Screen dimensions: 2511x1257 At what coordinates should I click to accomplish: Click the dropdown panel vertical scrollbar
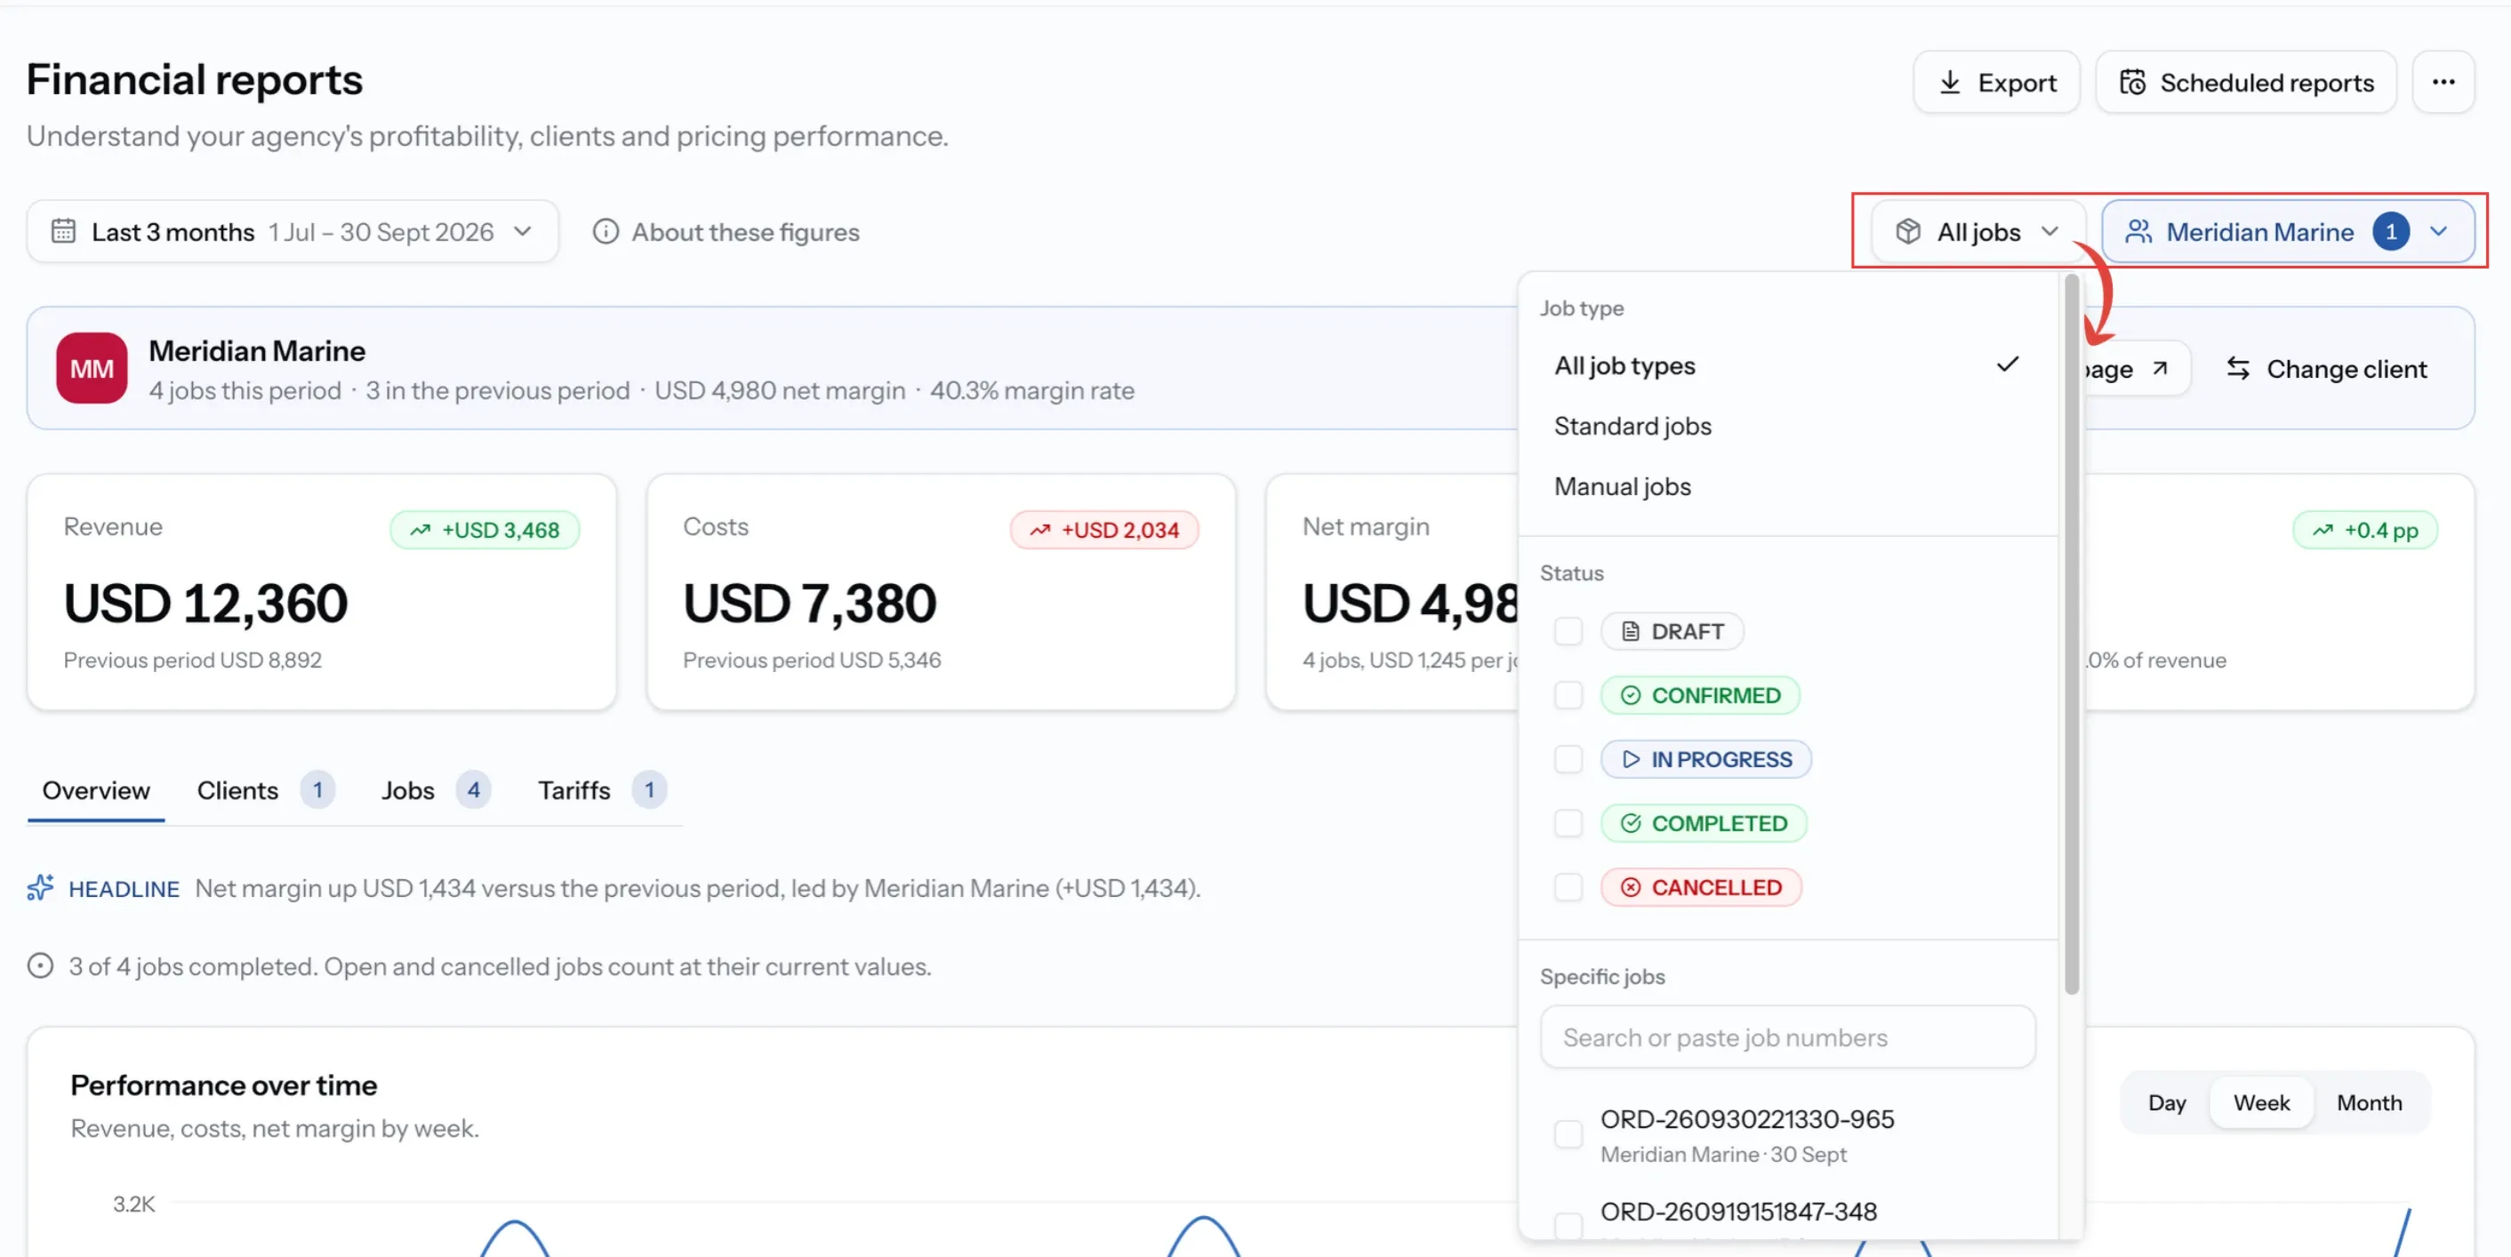[2072, 636]
